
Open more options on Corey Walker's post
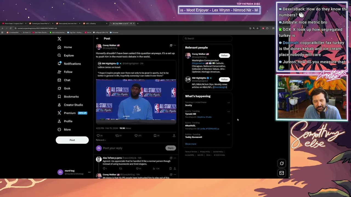coord(175,45)
